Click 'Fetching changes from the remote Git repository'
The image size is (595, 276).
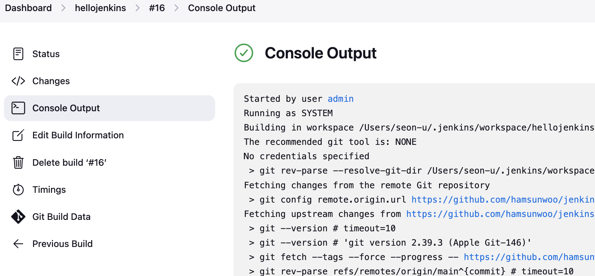(367, 185)
